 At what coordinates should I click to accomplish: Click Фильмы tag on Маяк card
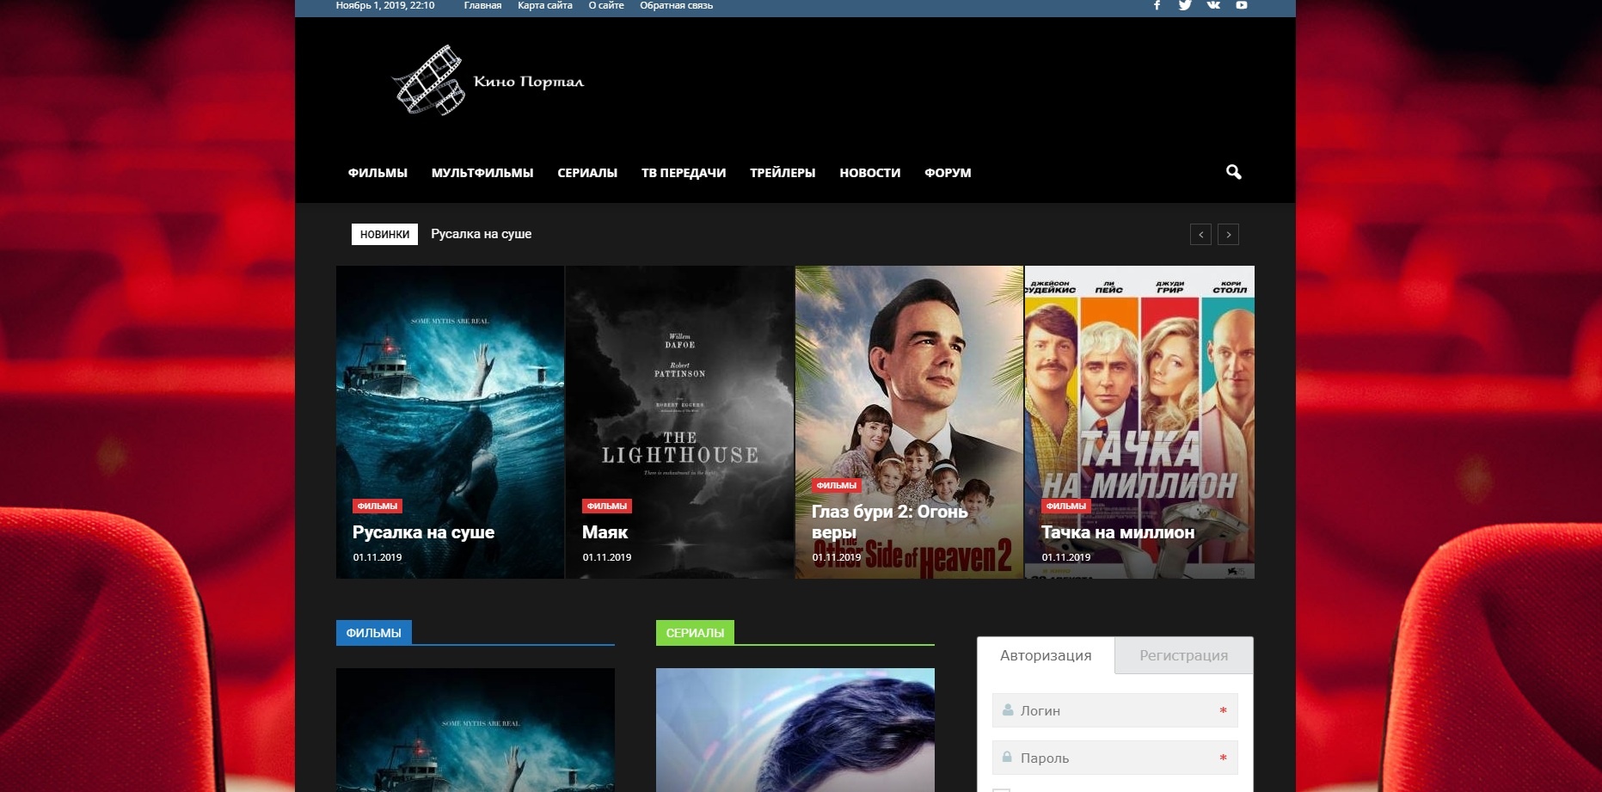point(607,507)
